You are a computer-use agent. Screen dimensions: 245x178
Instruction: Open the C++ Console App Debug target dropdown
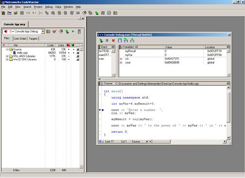(x=43, y=31)
